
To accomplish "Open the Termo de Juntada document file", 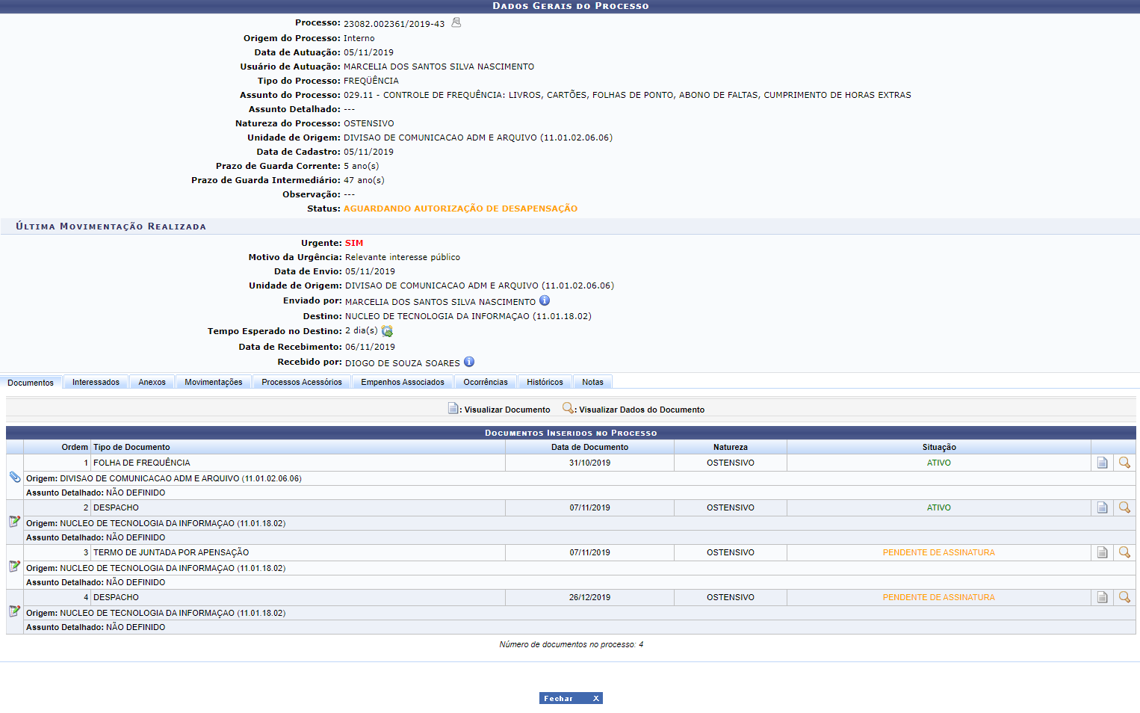I will (x=1102, y=552).
